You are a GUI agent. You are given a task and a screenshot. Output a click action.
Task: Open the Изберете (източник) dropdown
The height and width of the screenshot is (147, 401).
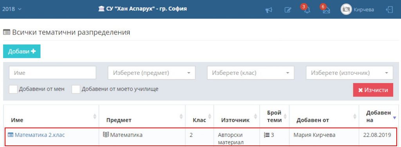tap(350, 73)
